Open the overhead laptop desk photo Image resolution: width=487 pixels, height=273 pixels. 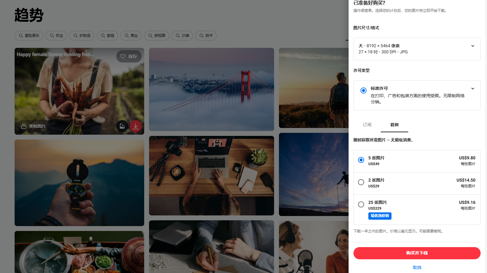(211, 176)
